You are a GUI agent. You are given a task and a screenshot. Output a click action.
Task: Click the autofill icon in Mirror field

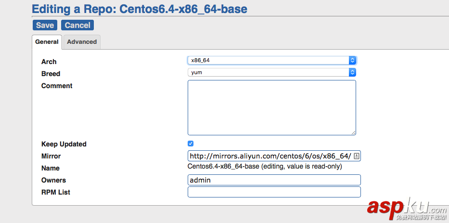tap(357, 156)
